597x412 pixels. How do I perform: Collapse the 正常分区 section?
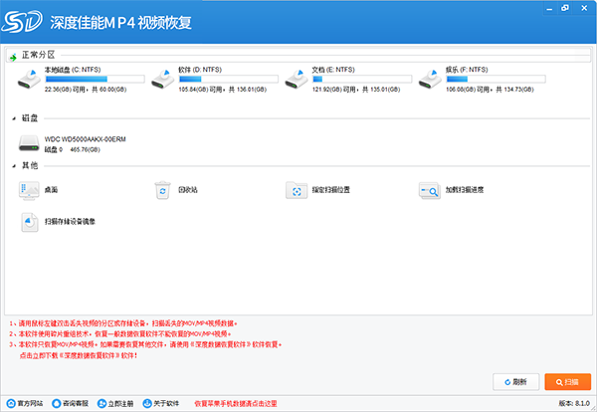tap(13, 58)
